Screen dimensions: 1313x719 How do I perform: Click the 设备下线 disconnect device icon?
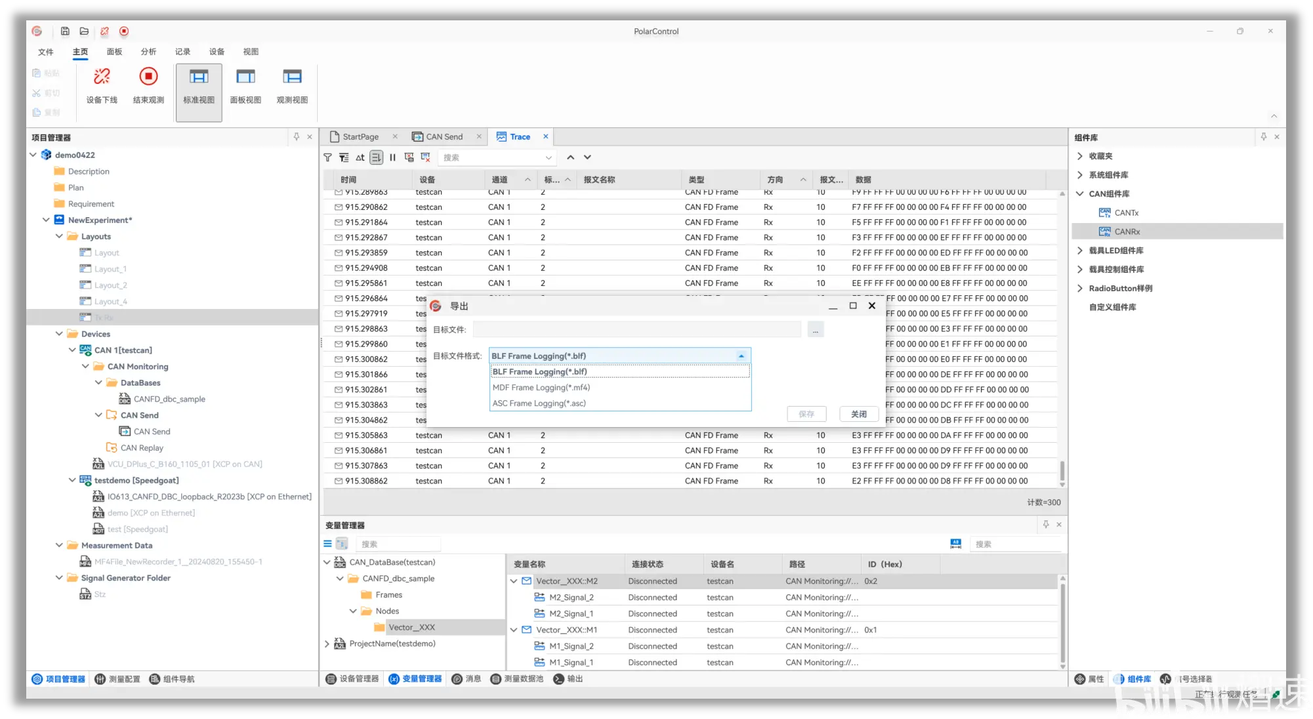click(x=102, y=77)
